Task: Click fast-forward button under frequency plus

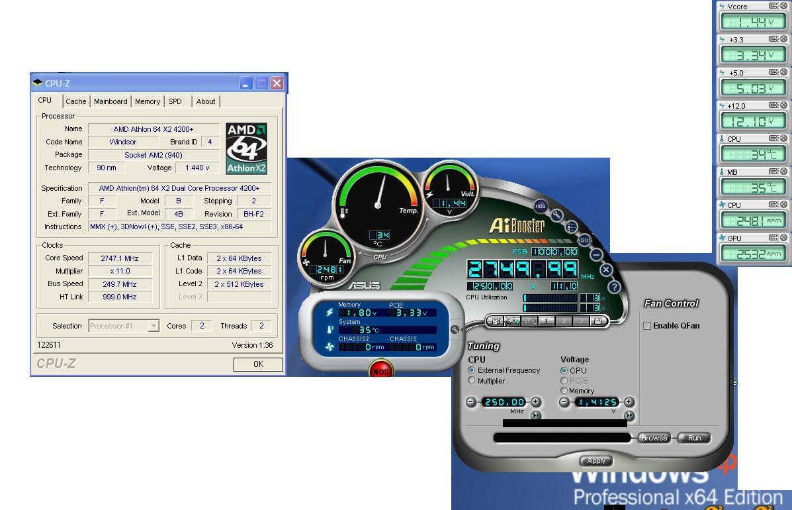Action: pos(536,415)
